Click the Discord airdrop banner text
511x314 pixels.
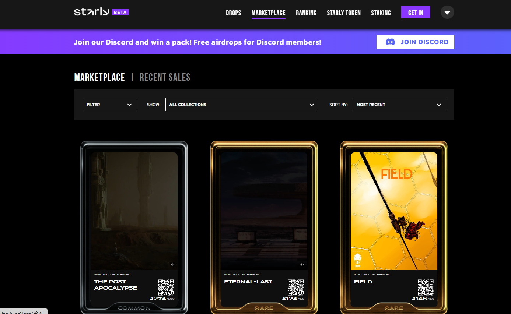coord(197,42)
